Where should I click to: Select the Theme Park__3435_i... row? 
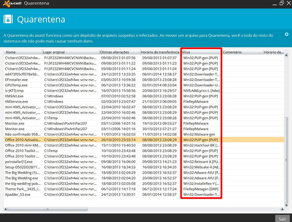point(144,189)
